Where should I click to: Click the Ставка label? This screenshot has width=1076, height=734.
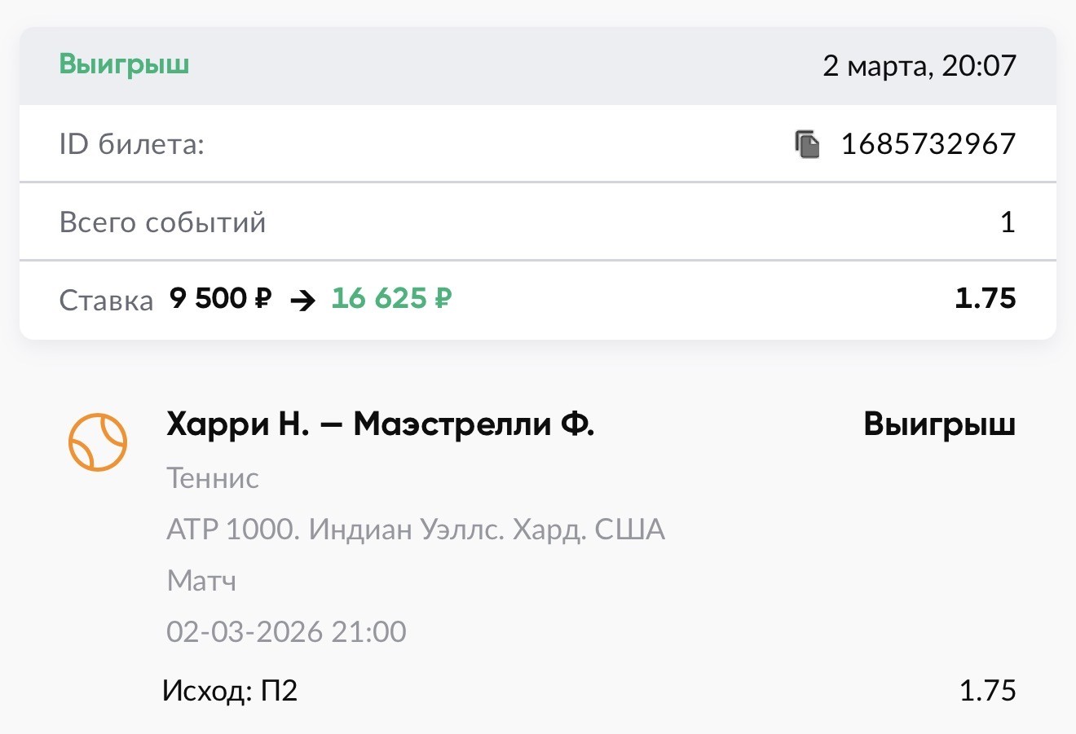106,301
